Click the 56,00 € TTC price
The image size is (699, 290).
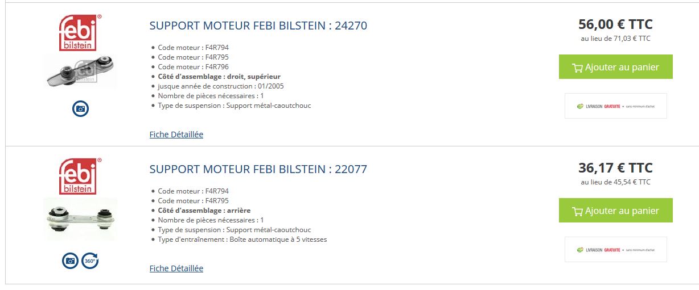coord(615,24)
